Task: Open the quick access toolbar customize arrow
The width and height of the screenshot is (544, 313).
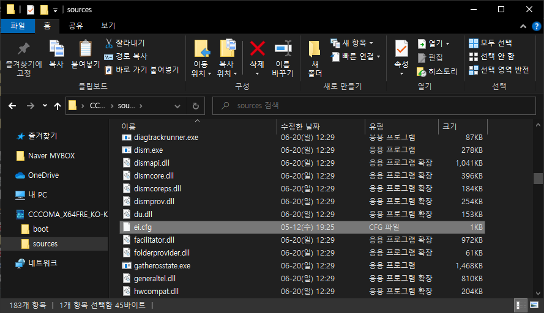Action: click(x=55, y=10)
